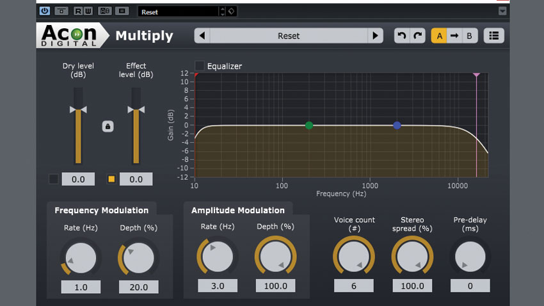Click the diamond preset management icon
The width and height of the screenshot is (544, 306).
[232, 12]
